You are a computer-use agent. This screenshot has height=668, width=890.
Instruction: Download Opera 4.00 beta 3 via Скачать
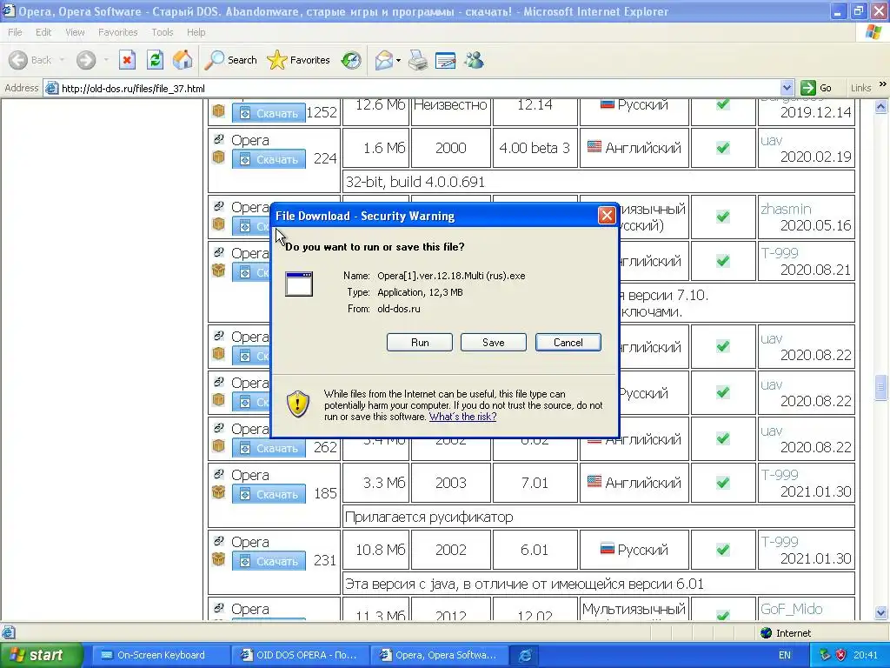coord(269,159)
